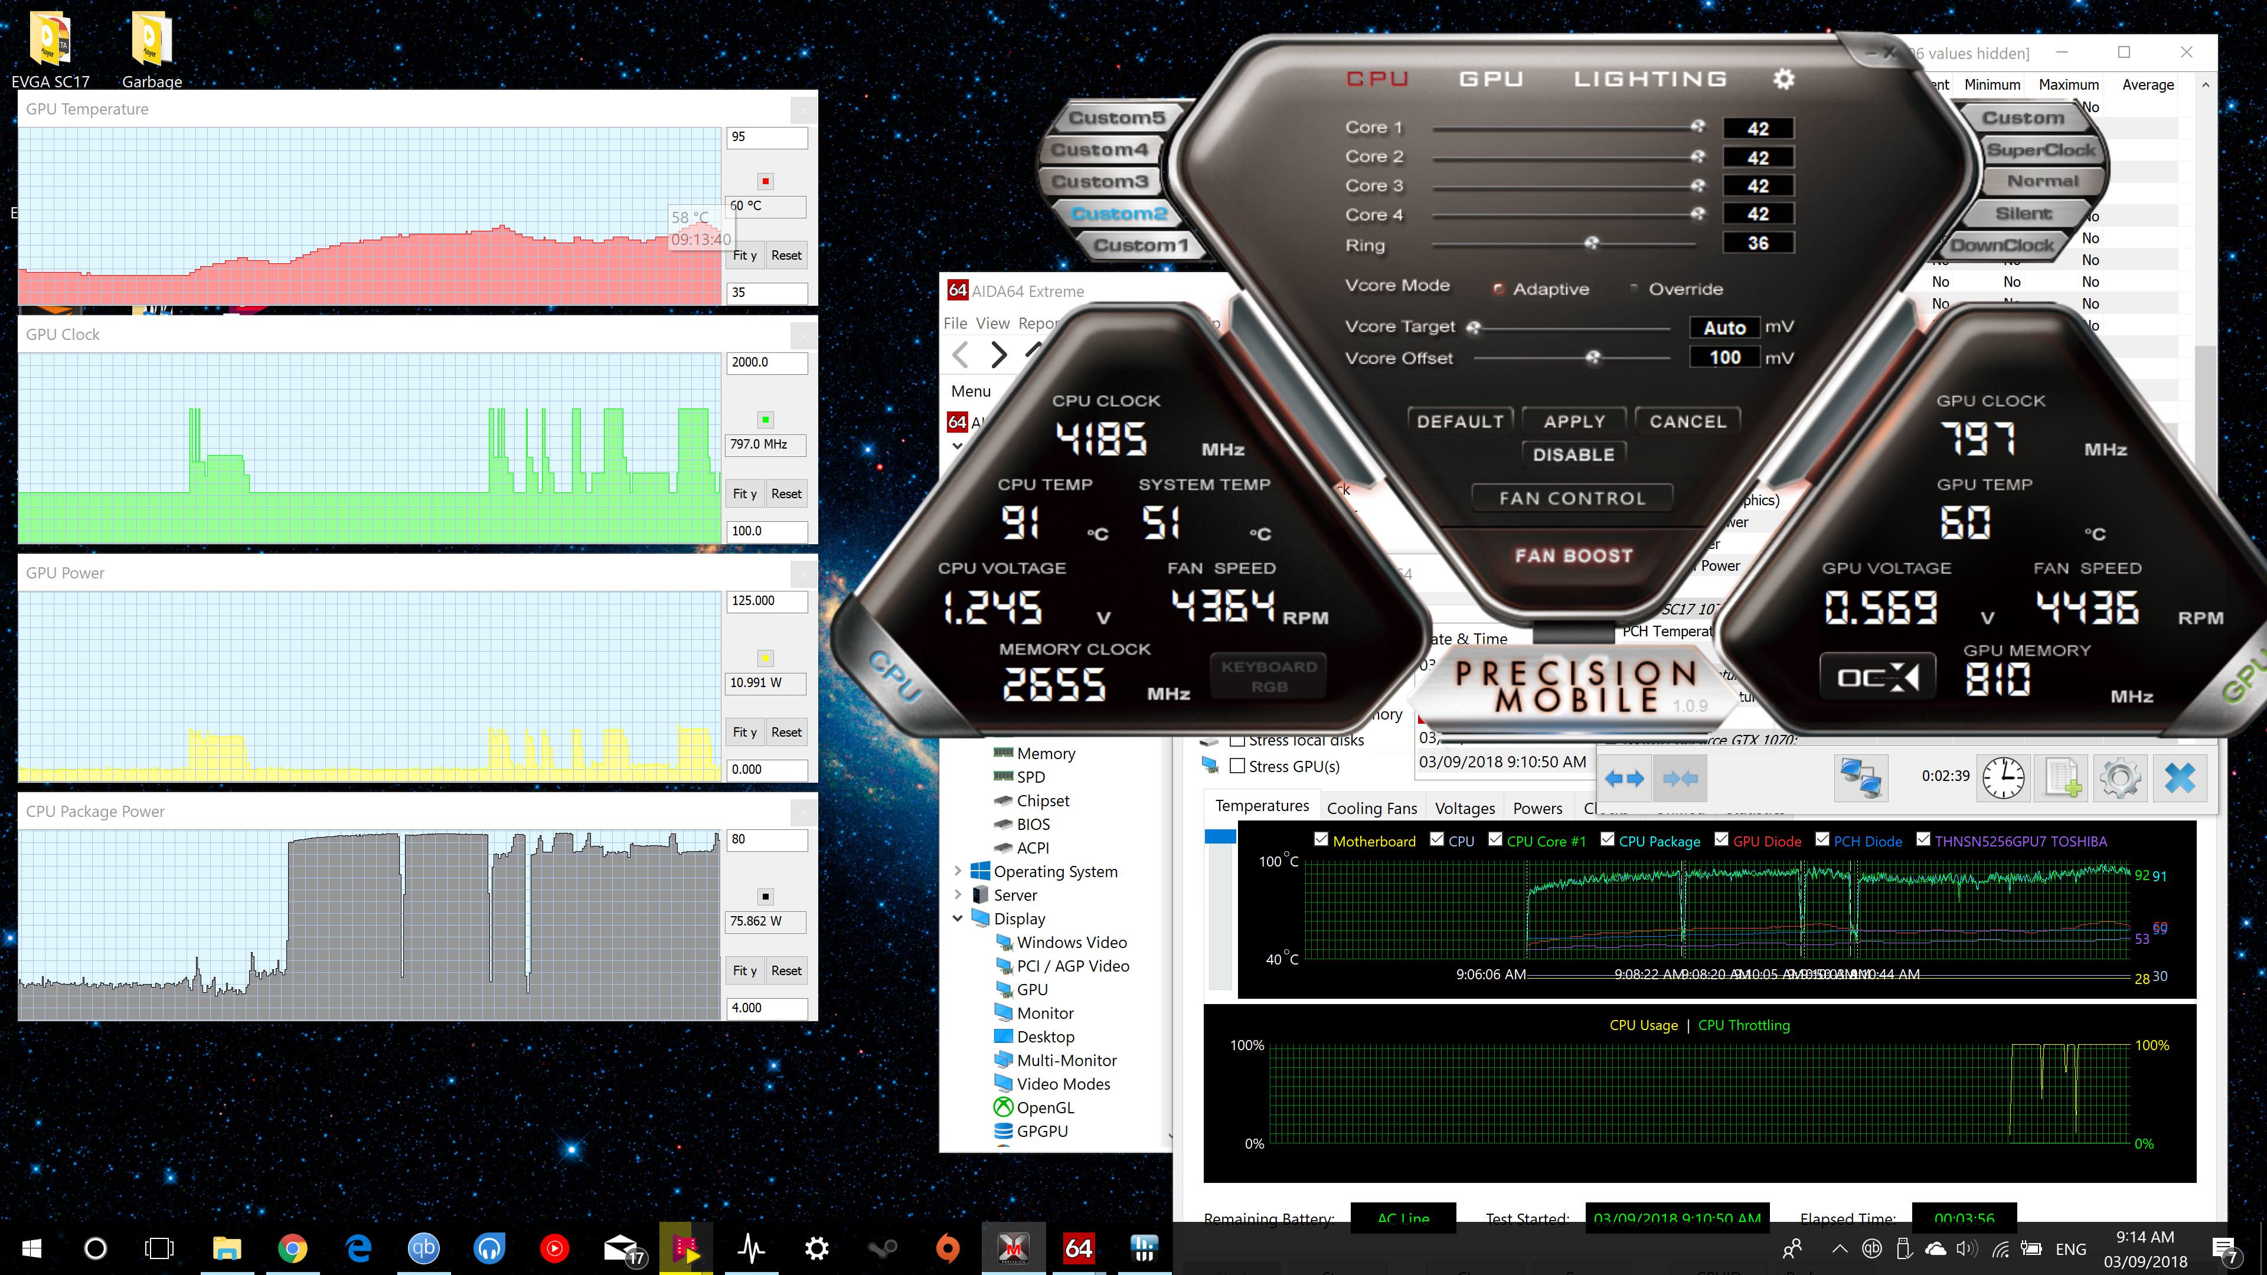Viewport: 2267px width, 1275px height.
Task: Click FAN CONTROL button
Action: coord(1573,498)
